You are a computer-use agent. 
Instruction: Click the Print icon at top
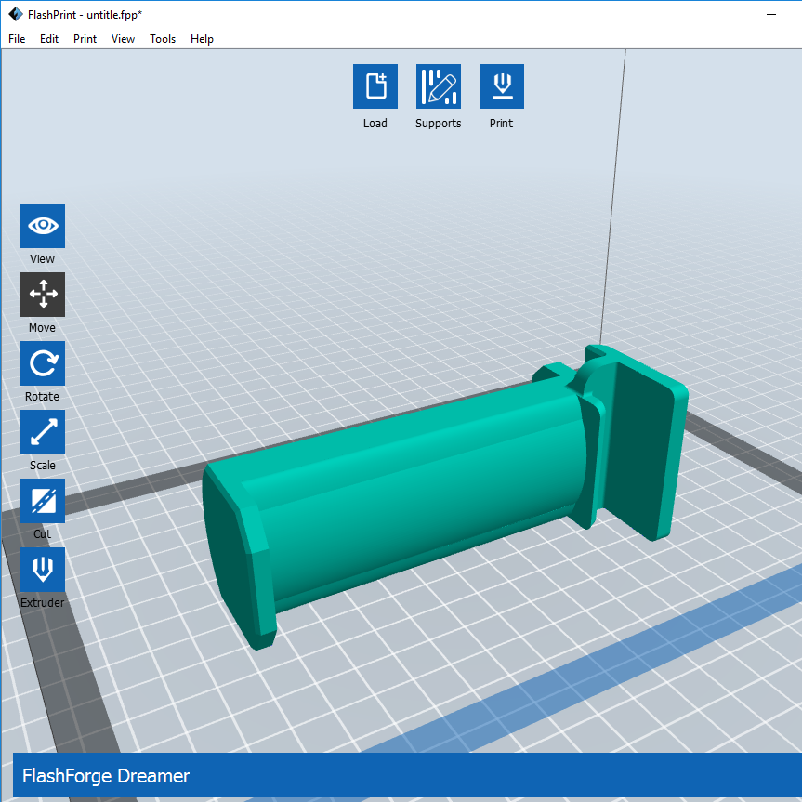pyautogui.click(x=501, y=86)
